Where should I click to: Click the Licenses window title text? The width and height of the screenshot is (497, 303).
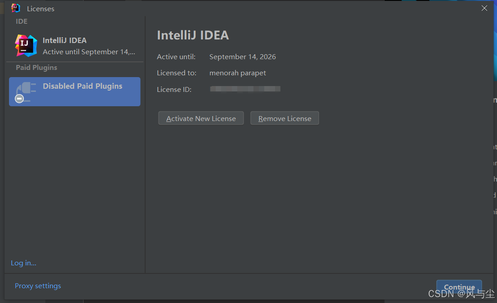[x=40, y=9]
